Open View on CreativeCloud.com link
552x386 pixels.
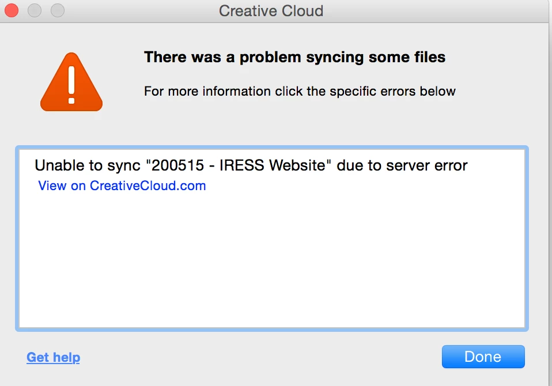click(x=122, y=186)
